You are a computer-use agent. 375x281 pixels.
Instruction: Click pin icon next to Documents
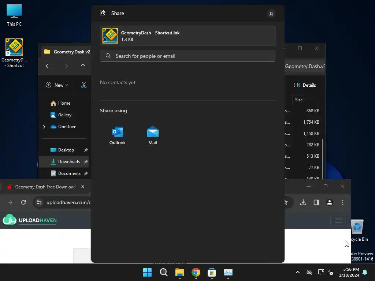(x=86, y=173)
